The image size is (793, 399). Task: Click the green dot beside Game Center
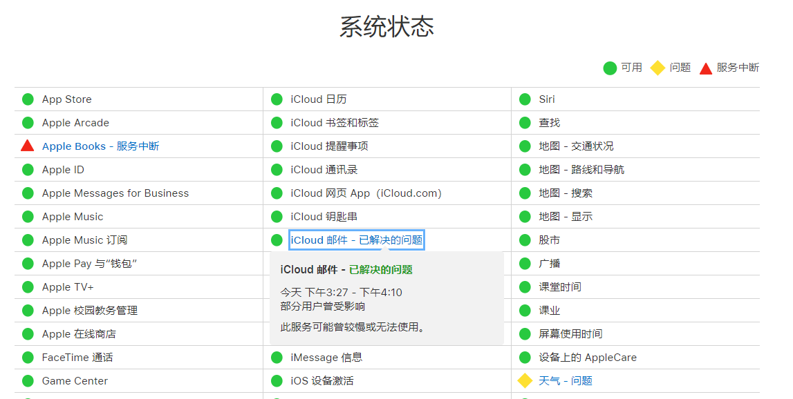[x=28, y=381]
